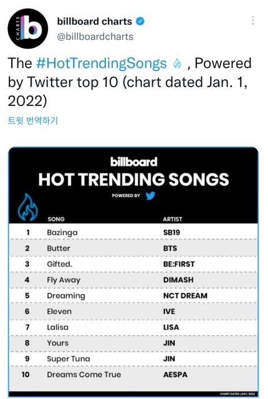
Task: Click the @billboardcharts handle
Action: pyautogui.click(x=95, y=37)
